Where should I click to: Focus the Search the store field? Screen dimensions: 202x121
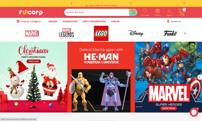point(97,12)
